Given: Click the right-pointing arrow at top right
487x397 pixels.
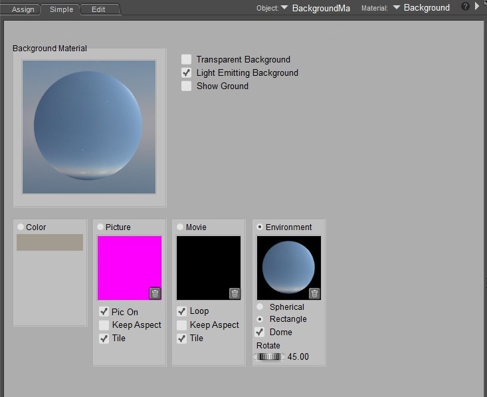Looking at the screenshot, I should 477,7.
